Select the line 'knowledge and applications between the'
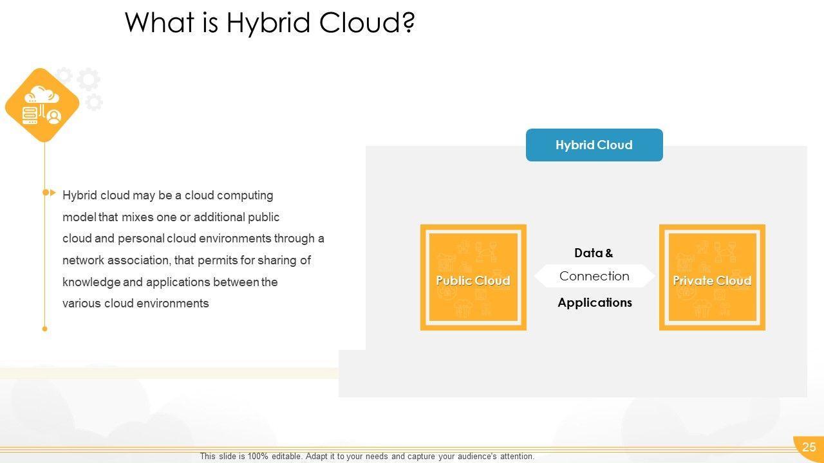Viewport: 824px width, 463px height. click(170, 282)
